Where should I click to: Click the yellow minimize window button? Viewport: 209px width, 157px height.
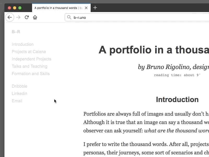click(x=15, y=8)
